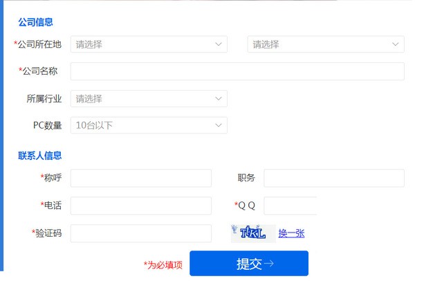Click the *为必填项 note text

coord(163,265)
